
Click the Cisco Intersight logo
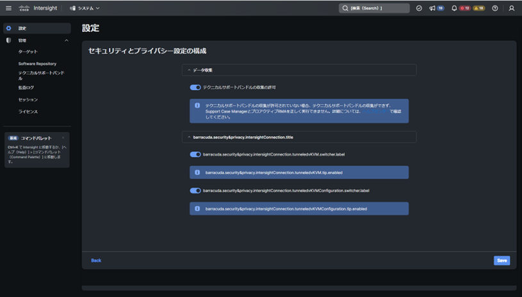click(x=38, y=8)
